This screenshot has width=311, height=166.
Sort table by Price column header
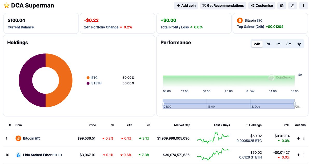92,125
